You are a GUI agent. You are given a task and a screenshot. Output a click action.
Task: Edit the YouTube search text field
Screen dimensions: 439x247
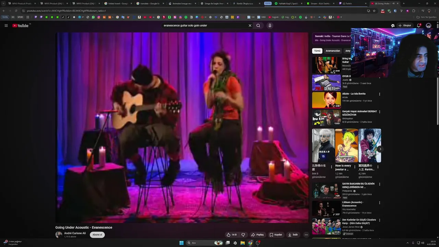(204, 25)
